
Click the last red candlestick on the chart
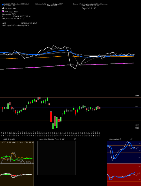tap(100, 108)
